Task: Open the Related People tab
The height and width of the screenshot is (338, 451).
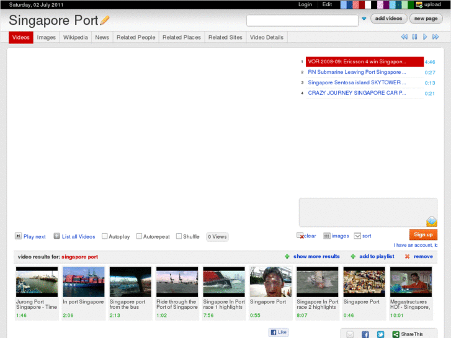Action: [x=136, y=37]
